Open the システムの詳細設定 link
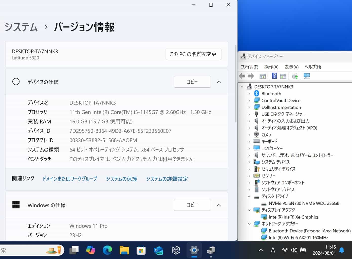The image size is (352, 259). [x=167, y=179]
